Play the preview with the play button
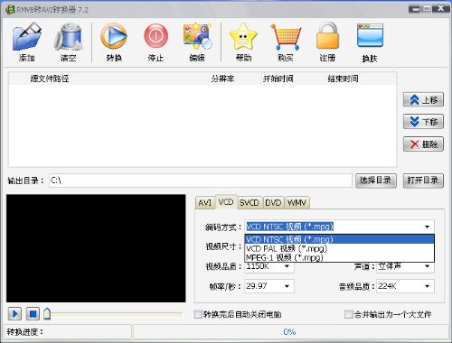The width and height of the screenshot is (452, 343). 14,314
